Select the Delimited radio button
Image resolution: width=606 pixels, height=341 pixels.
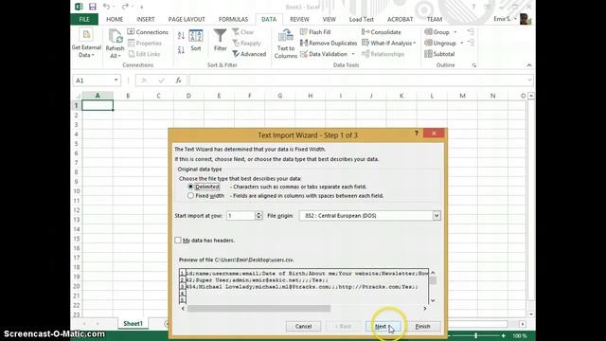190,187
